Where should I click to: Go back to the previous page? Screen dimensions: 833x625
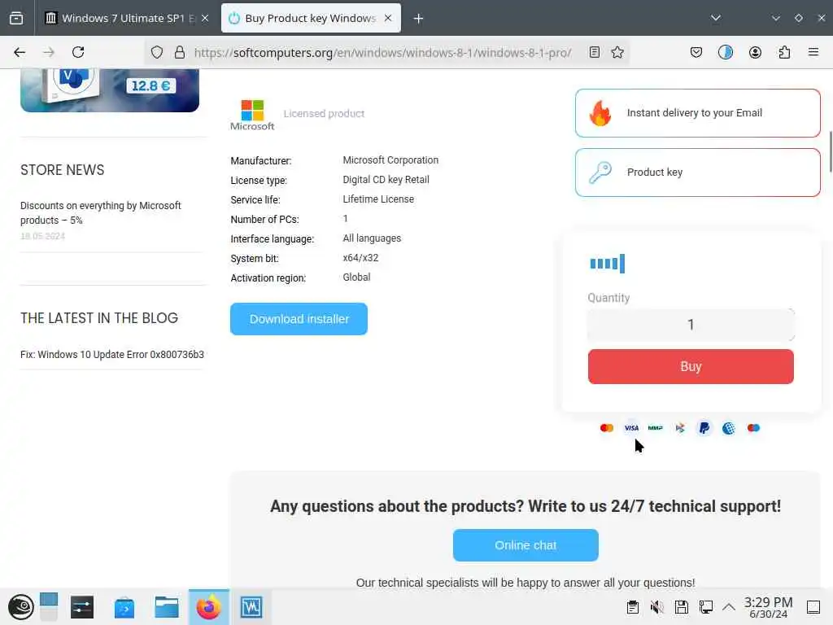click(x=20, y=52)
